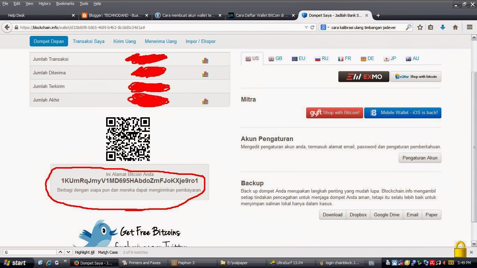Back up wallet to Google Drive
The image size is (477, 268).
click(x=387, y=215)
